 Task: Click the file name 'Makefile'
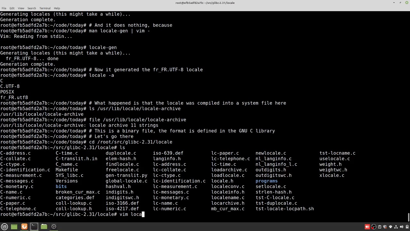coord(67,170)
